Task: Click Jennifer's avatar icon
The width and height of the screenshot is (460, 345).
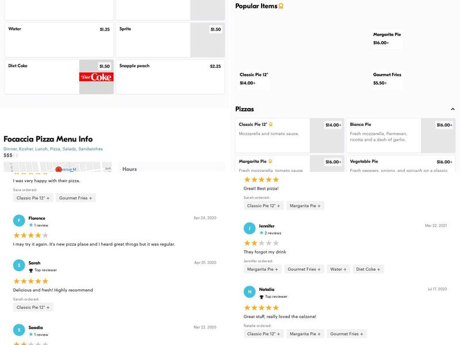Action: (x=250, y=228)
